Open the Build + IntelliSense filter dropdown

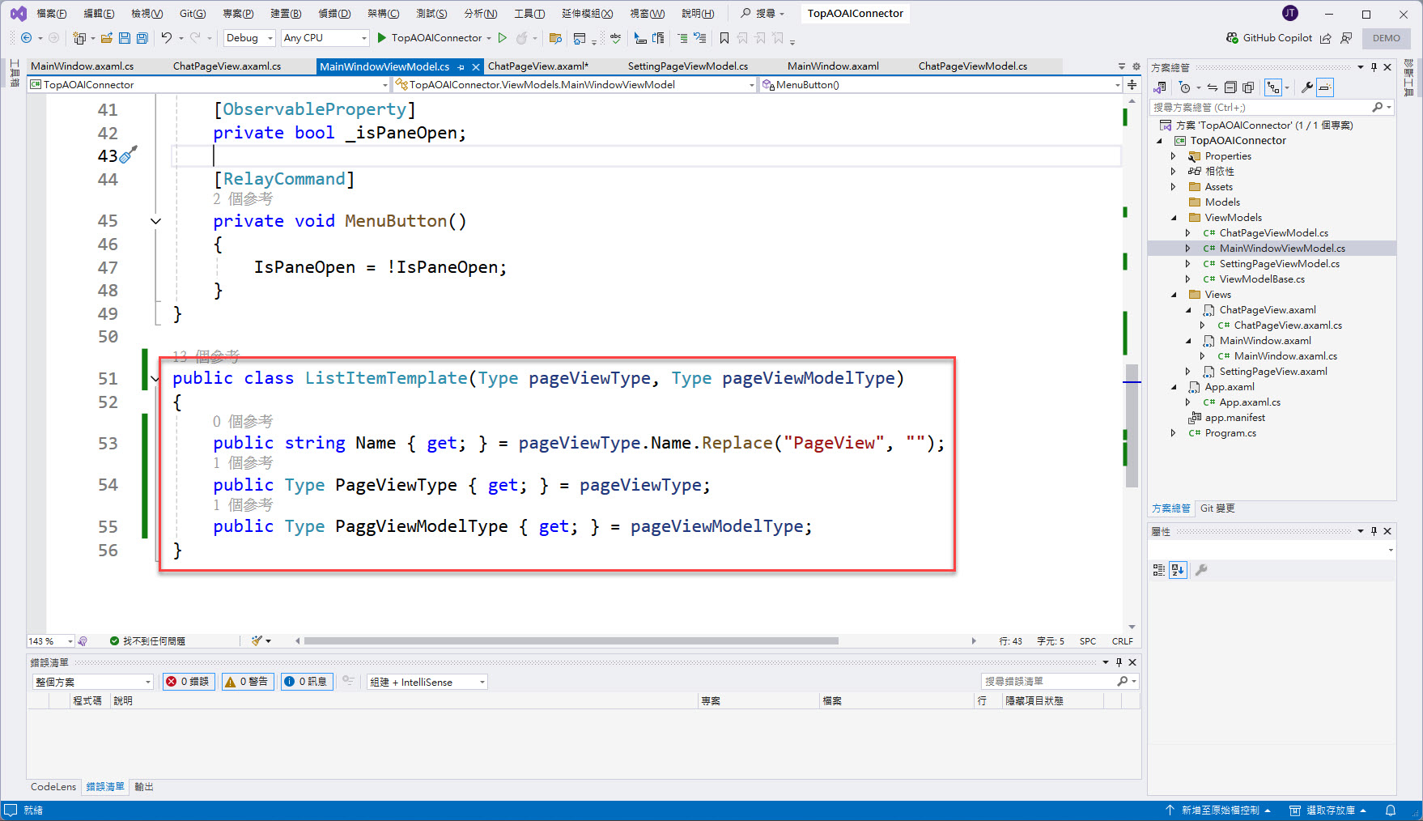pos(427,682)
